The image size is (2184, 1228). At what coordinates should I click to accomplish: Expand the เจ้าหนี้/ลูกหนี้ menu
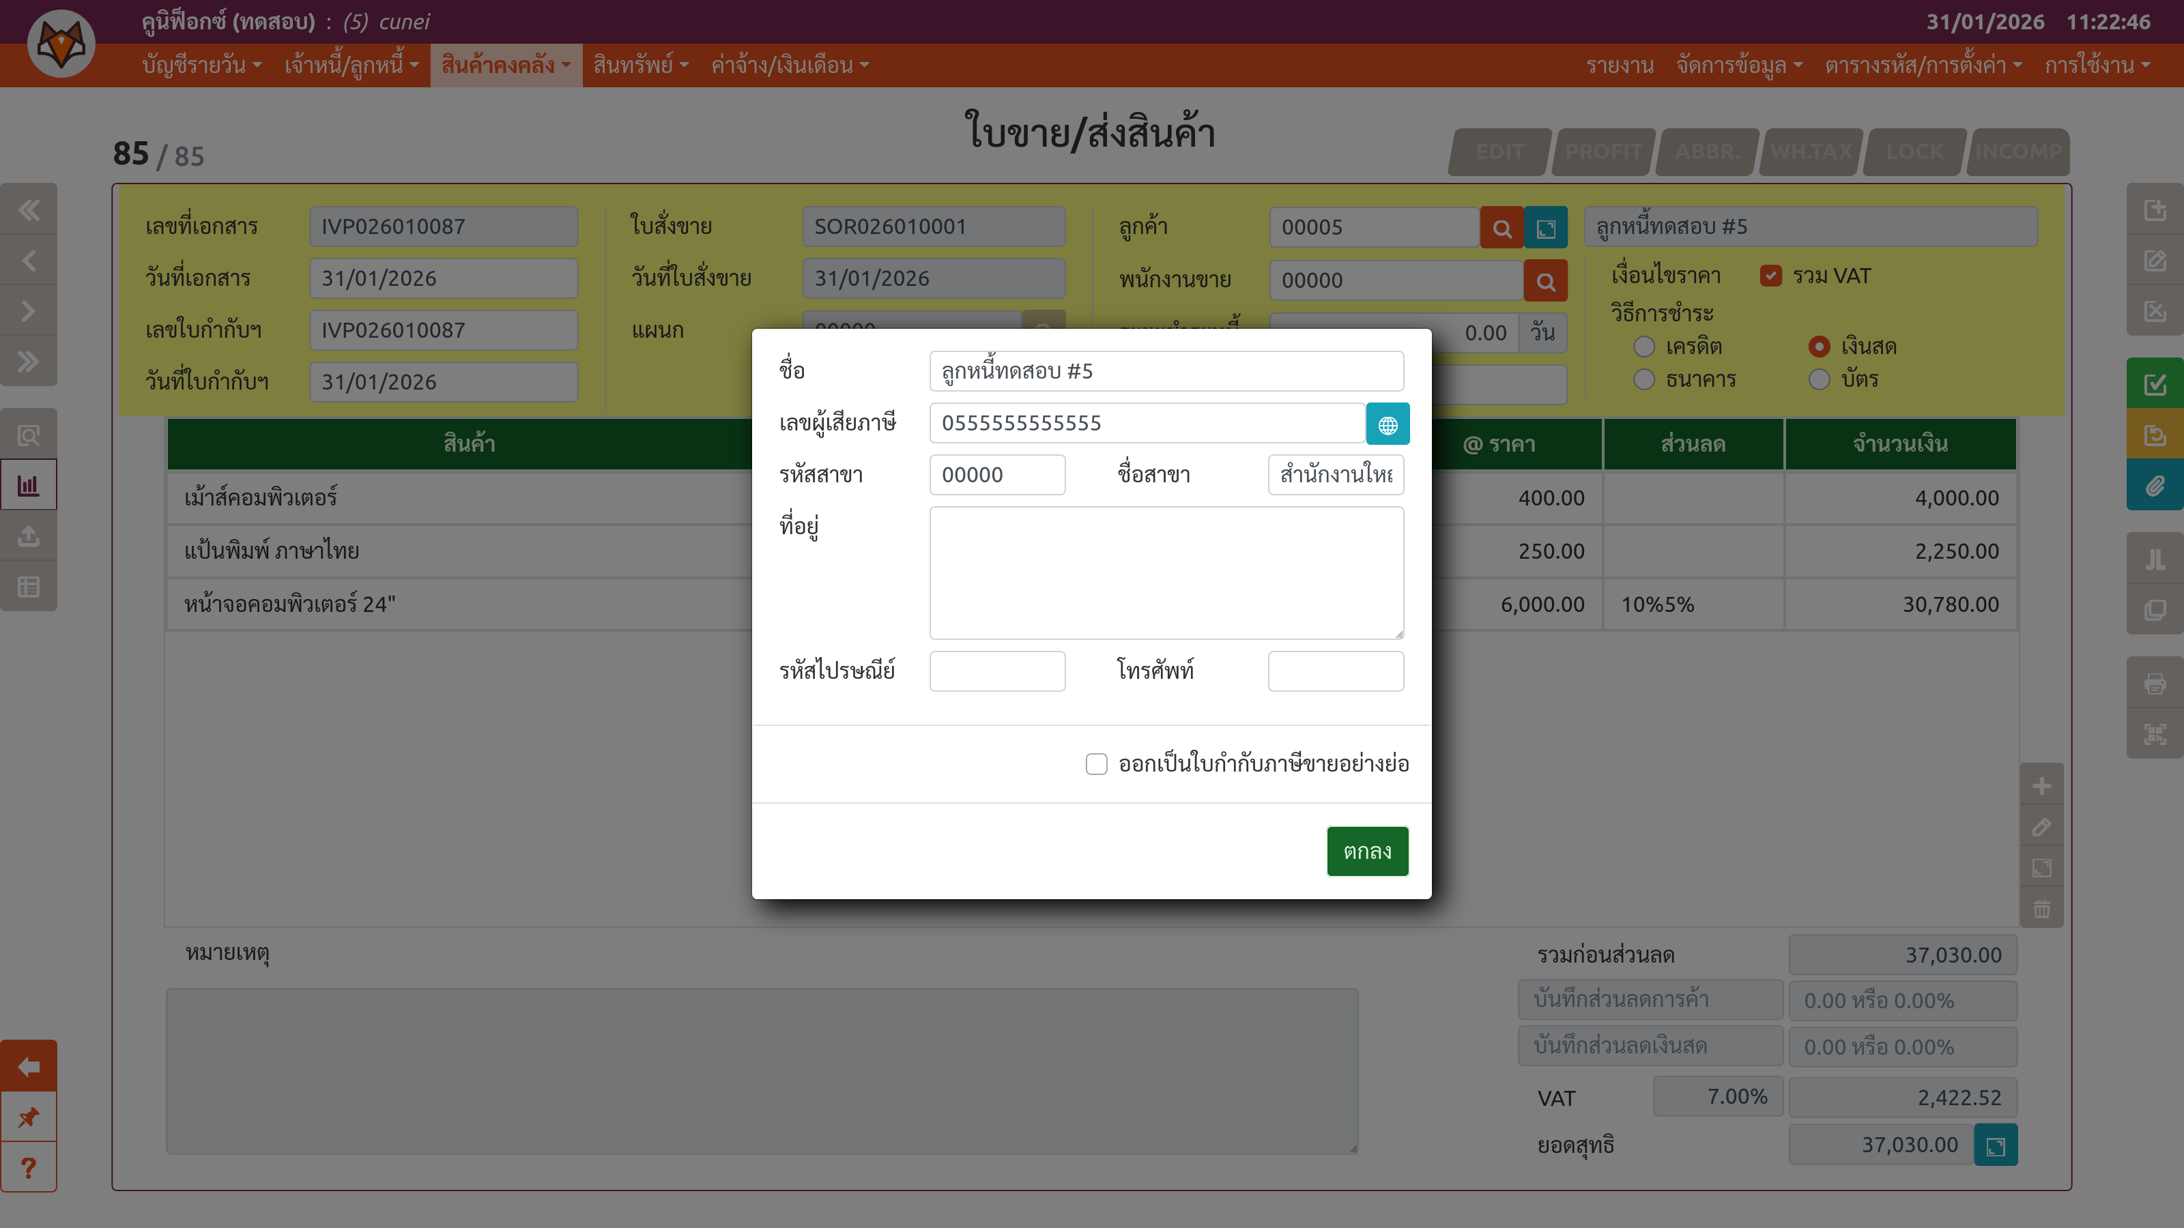351,65
